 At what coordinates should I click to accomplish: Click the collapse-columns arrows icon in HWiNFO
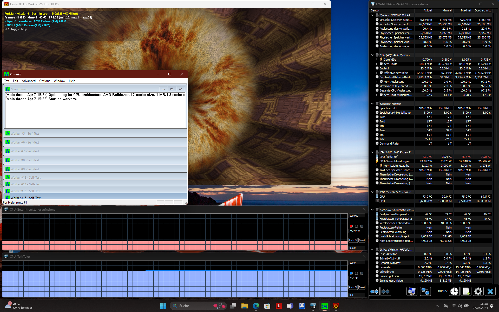pos(385,291)
